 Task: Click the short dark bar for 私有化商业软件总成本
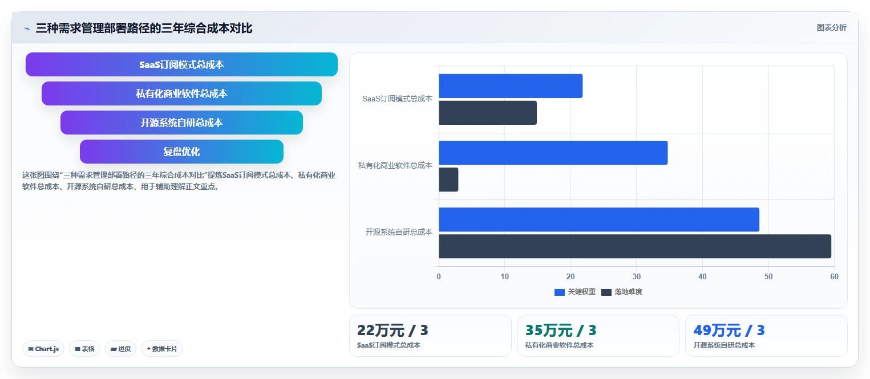tap(448, 180)
